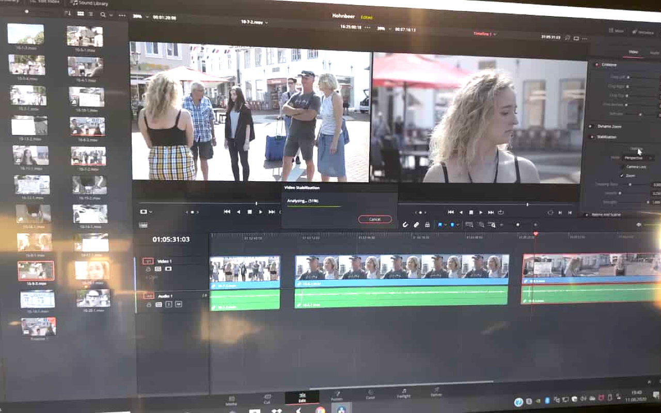Toggle the timeline linked selection icon
The image size is (661, 413).
tap(416, 225)
